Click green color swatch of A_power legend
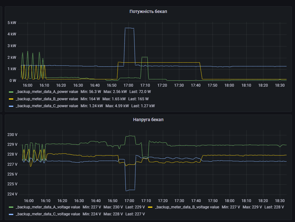Viewport: 295px width, 222px height. click(x=11, y=92)
